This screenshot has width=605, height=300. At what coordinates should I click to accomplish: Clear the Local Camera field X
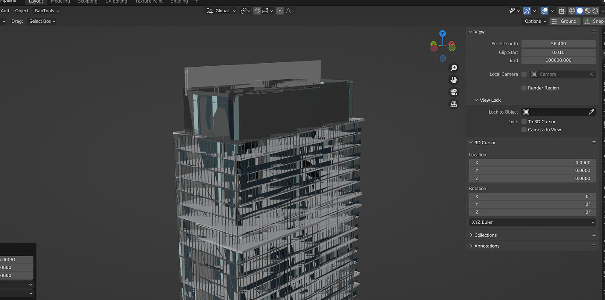(x=591, y=74)
